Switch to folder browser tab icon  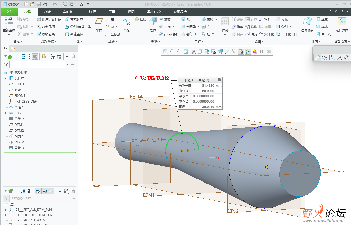coord(13,49)
